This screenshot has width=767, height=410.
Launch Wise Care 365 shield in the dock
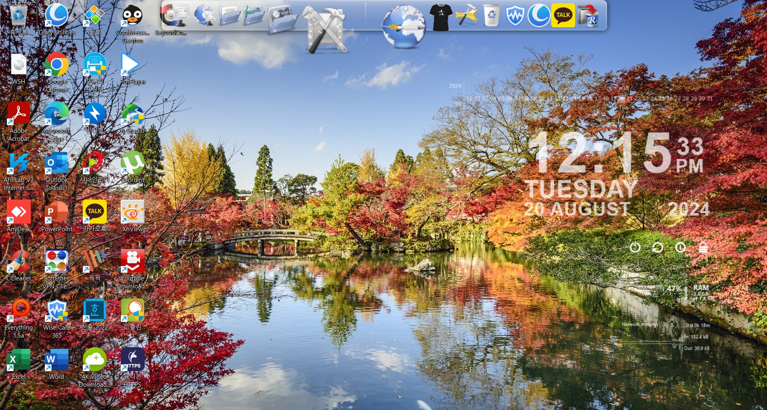tap(515, 15)
